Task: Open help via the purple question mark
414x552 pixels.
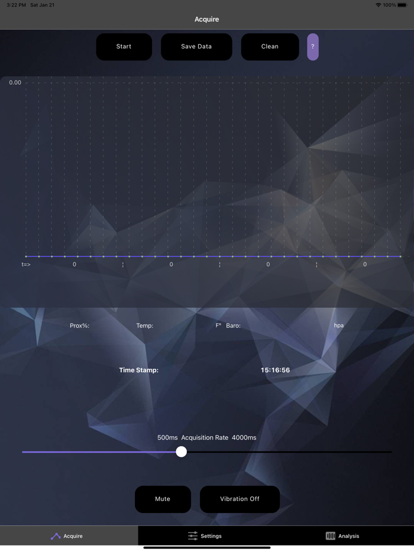Action: [x=312, y=47]
